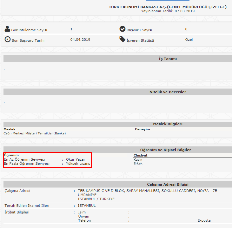Click the Yüksek Lisans value
The image size is (232, 228).
78,163
